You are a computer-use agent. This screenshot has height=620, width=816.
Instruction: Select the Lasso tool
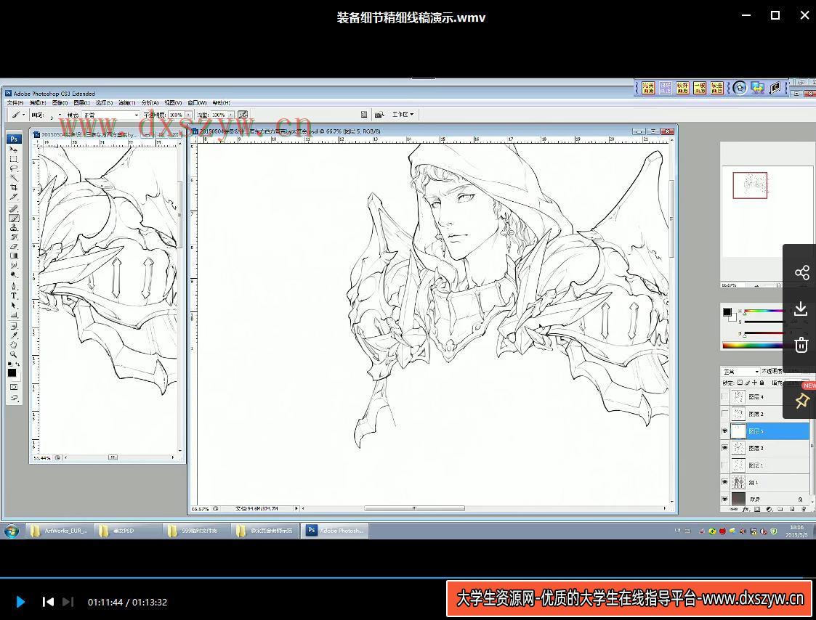(14, 168)
